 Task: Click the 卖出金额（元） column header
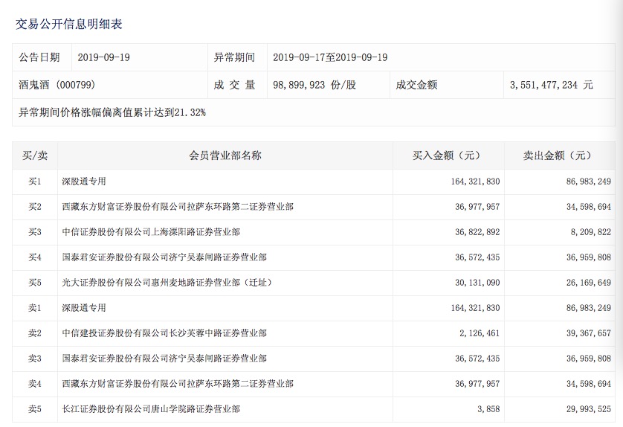coord(557,156)
